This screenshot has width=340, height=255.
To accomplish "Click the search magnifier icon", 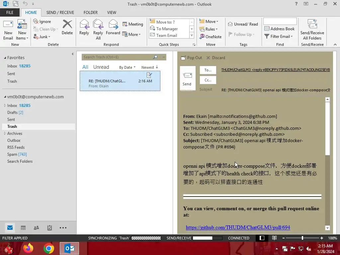I will pos(155,57).
